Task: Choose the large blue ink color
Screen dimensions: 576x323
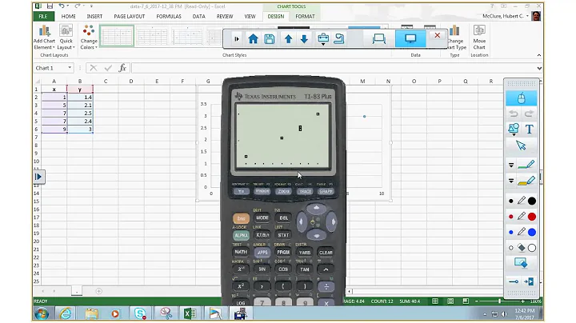Action: click(x=531, y=233)
